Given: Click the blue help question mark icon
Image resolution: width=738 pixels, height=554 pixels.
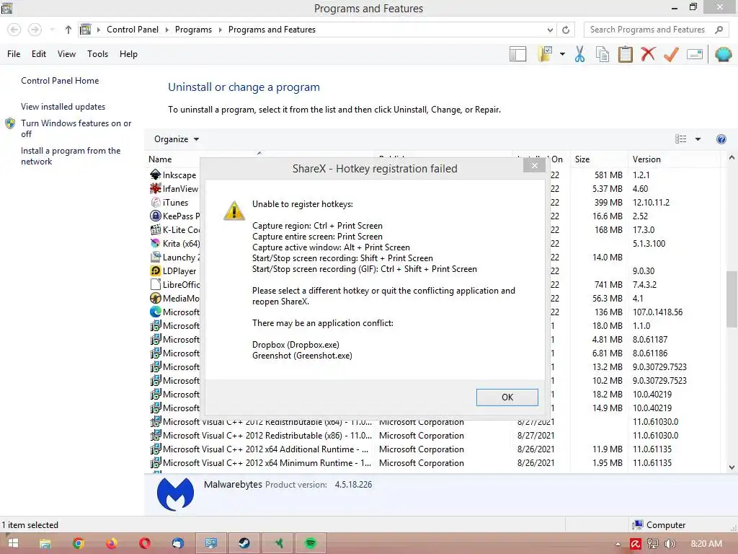Looking at the screenshot, I should [x=721, y=139].
